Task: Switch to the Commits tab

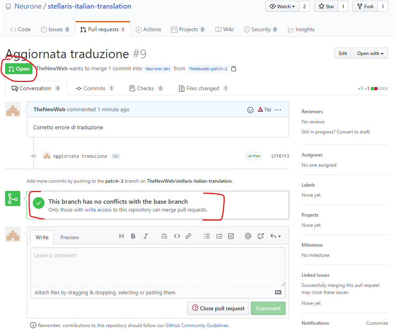Action: pos(95,88)
